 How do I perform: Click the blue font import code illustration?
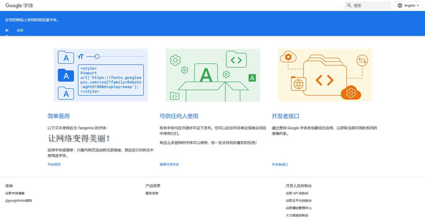click(101, 75)
